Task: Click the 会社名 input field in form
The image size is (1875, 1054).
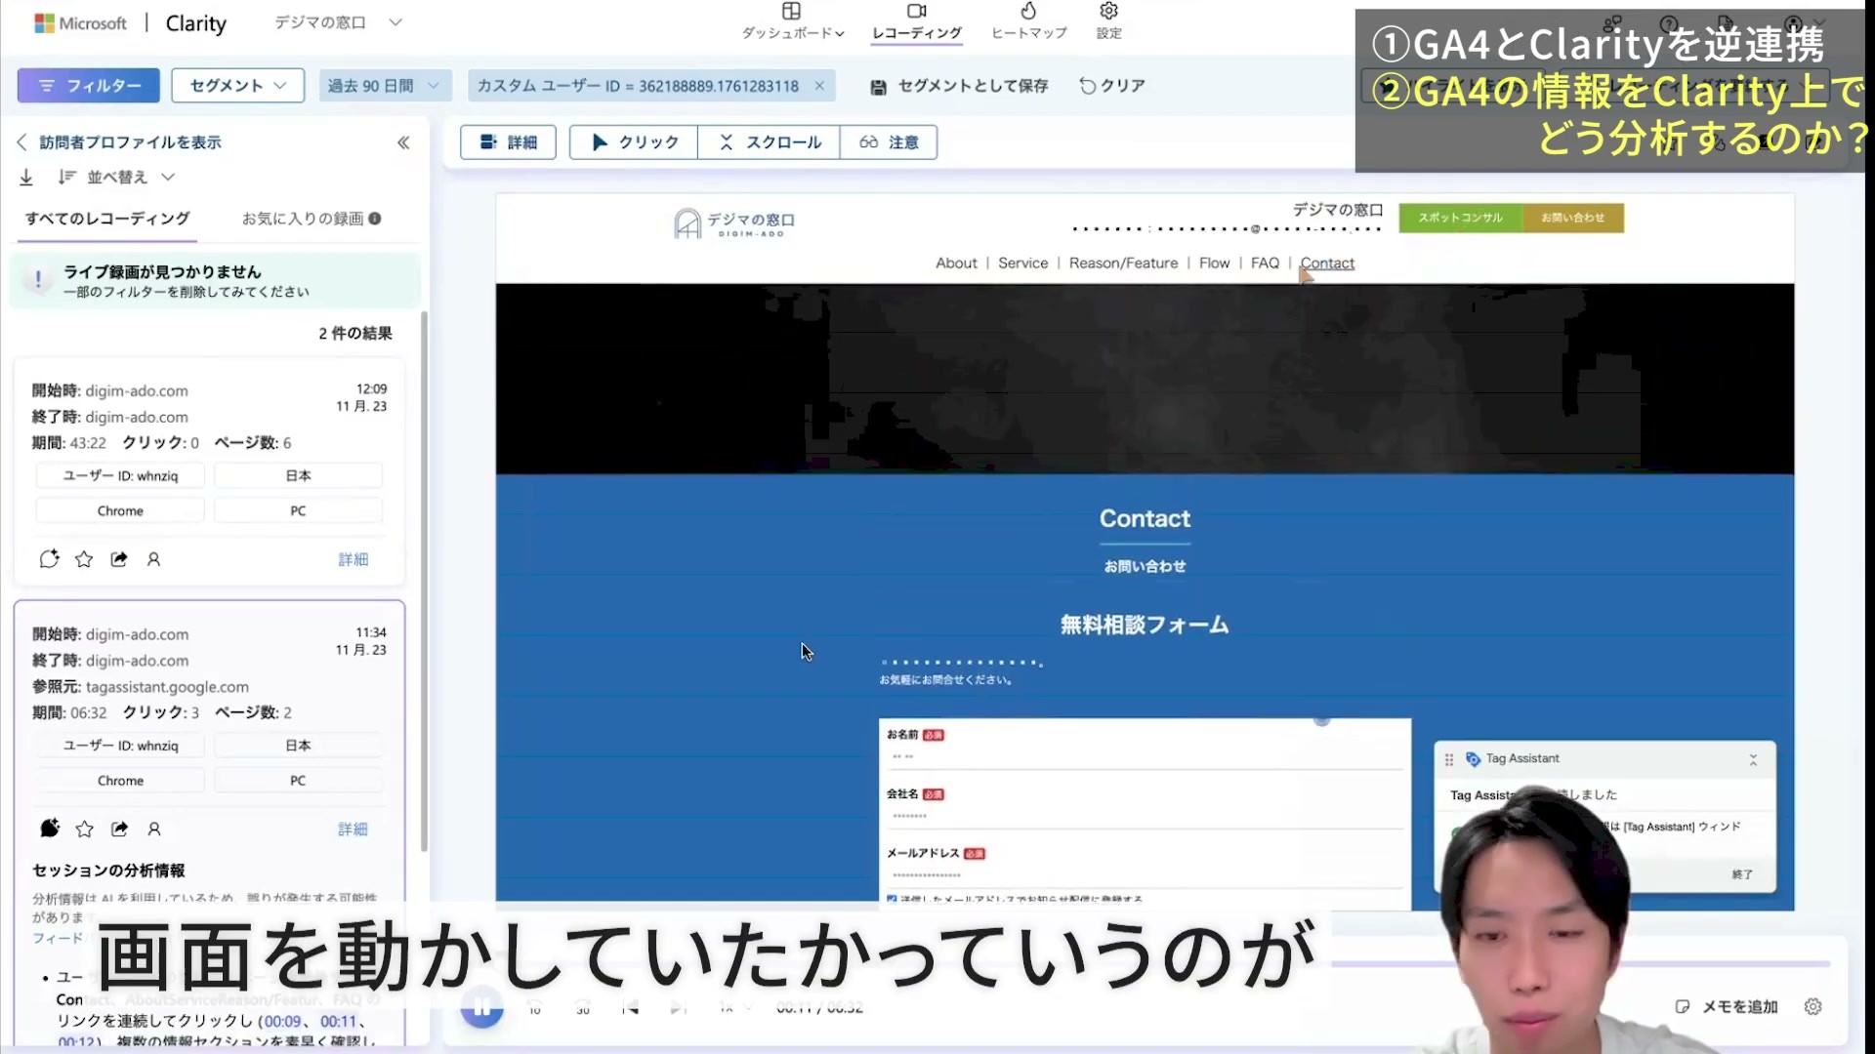Action: [1145, 816]
